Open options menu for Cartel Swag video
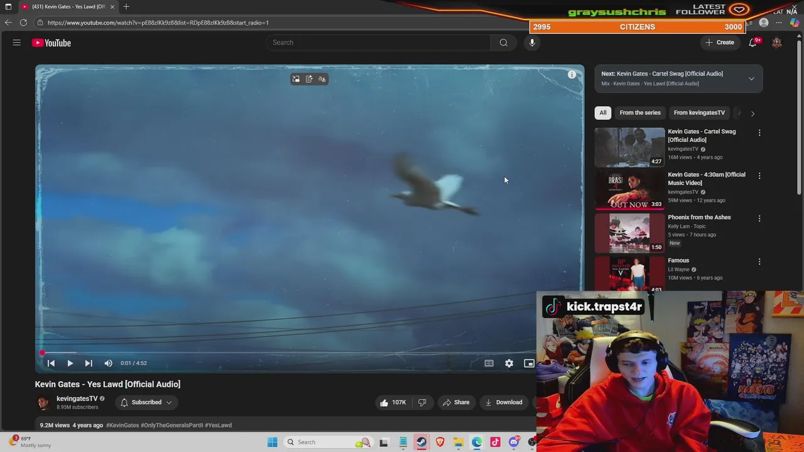The image size is (804, 452). [759, 132]
